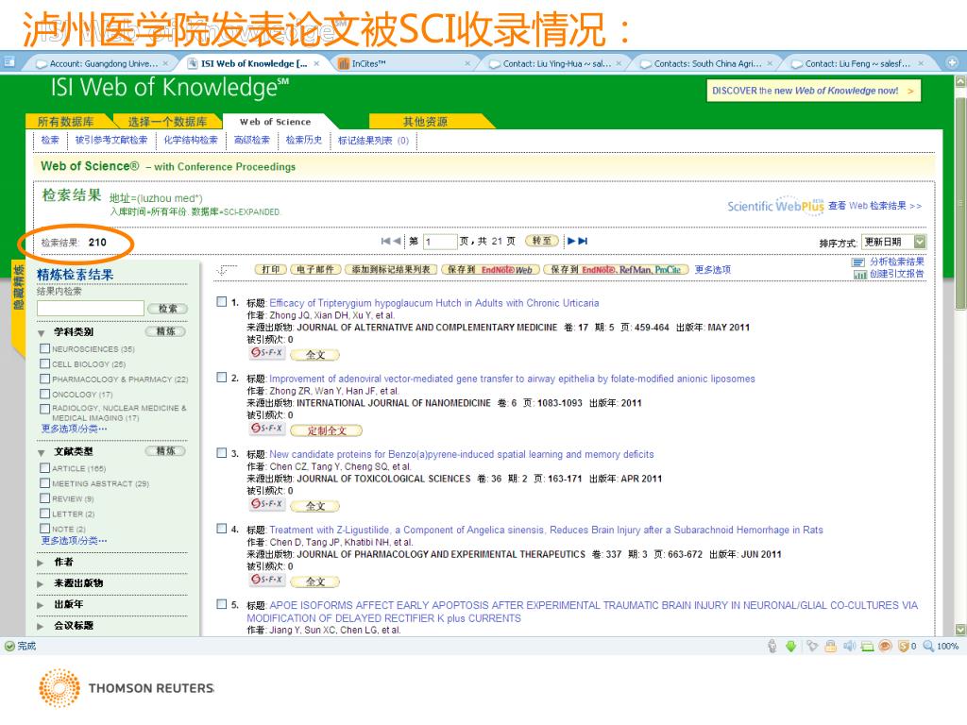Screen dimensions: 967x725
Task: Click the 电子邮件 button
Action: click(315, 270)
